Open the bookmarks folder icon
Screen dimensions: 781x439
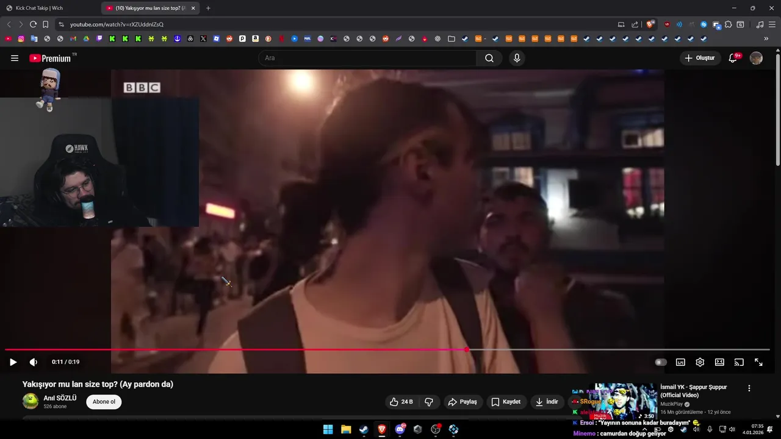click(451, 38)
